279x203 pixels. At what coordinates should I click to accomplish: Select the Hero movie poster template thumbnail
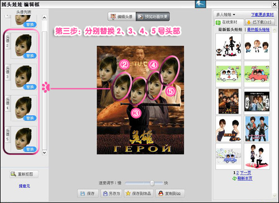[228, 101]
